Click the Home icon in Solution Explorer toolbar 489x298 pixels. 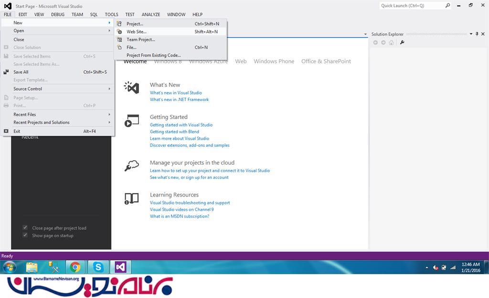(391, 42)
